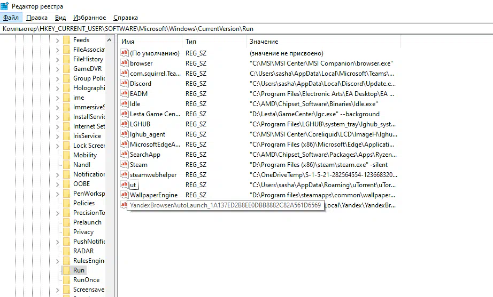This screenshot has height=297, width=493.
Task: Select the browser value name
Action: pos(141,63)
